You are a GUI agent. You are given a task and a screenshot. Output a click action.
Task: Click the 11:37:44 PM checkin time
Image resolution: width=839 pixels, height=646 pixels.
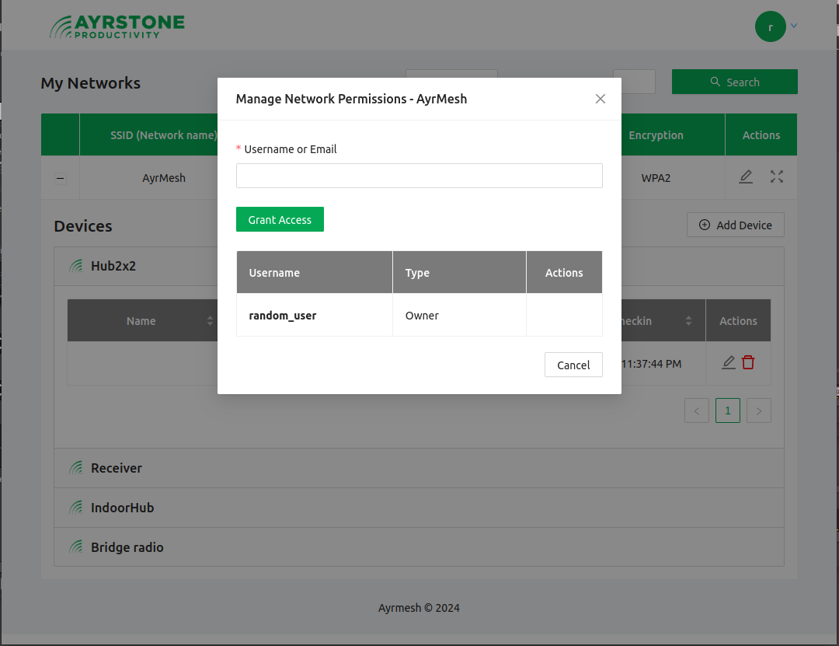click(x=651, y=364)
